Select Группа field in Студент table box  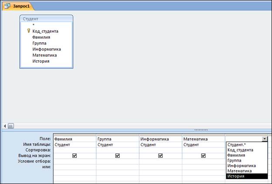[x=39, y=43]
